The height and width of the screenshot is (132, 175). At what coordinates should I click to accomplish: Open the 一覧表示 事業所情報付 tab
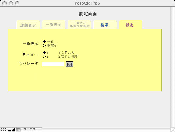point(79,24)
